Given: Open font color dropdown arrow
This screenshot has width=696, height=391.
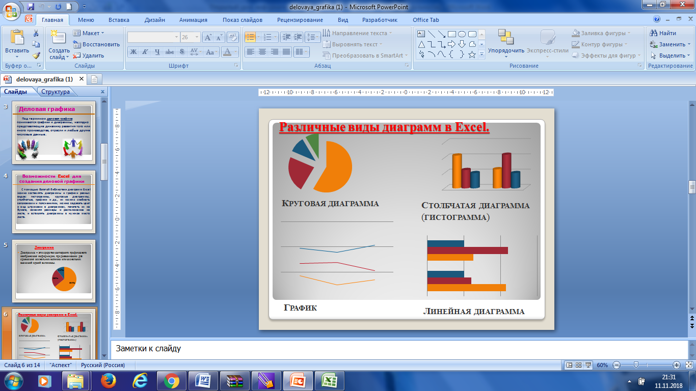Looking at the screenshot, I should tap(235, 51).
